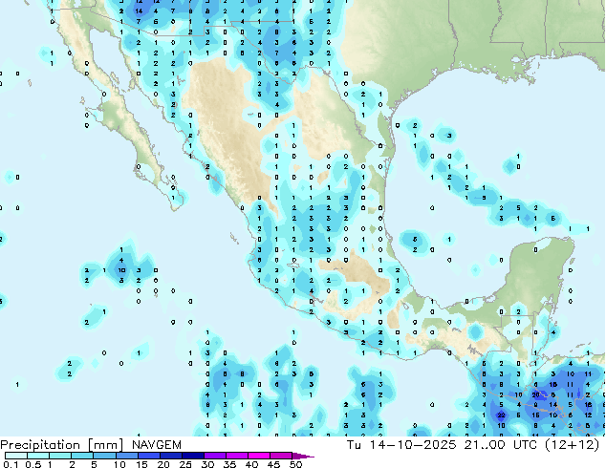Pick the 40–45 mm magenta legend swatch
The image size is (606, 468).
pos(259,456)
